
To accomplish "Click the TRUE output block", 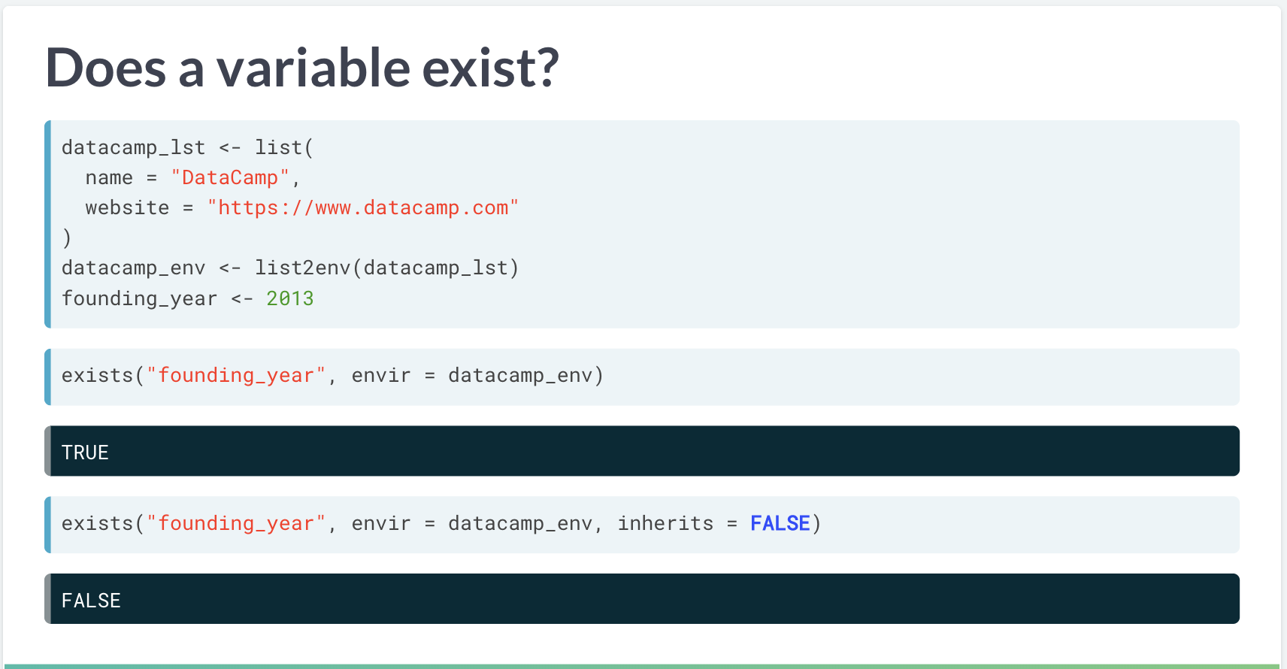I will tap(642, 451).
